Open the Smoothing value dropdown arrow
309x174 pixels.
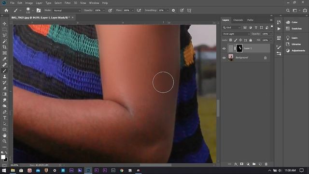[168, 11]
